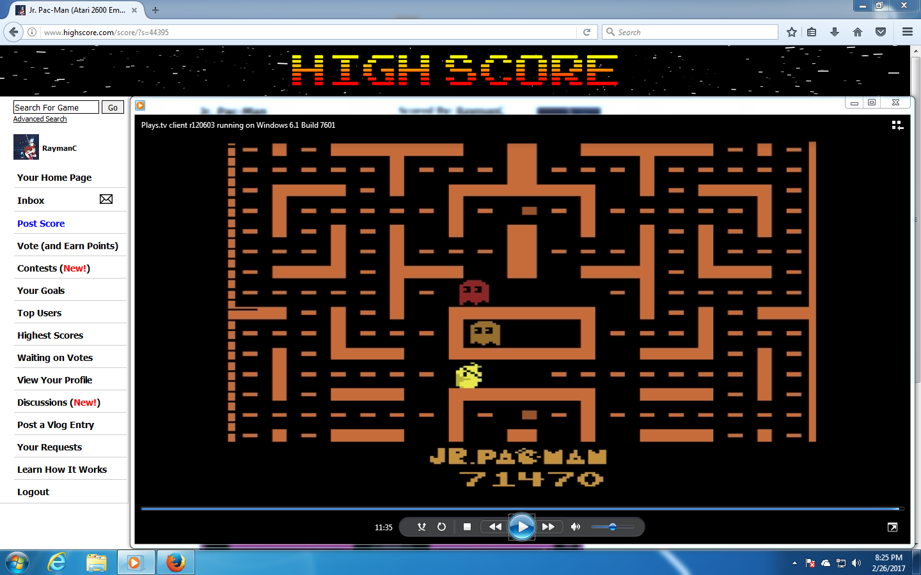The height and width of the screenshot is (575, 921).
Task: Click the Firefox Search box
Action: [x=690, y=32]
